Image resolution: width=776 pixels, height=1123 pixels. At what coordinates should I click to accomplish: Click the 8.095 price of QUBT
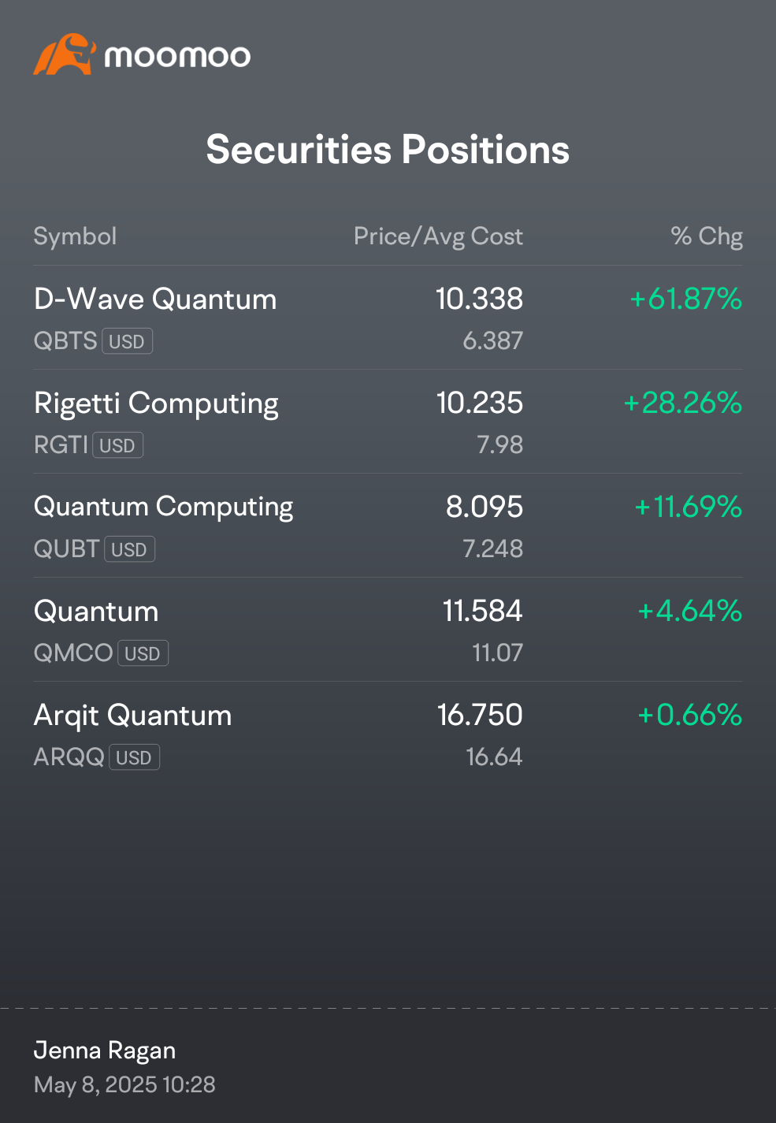coord(485,508)
